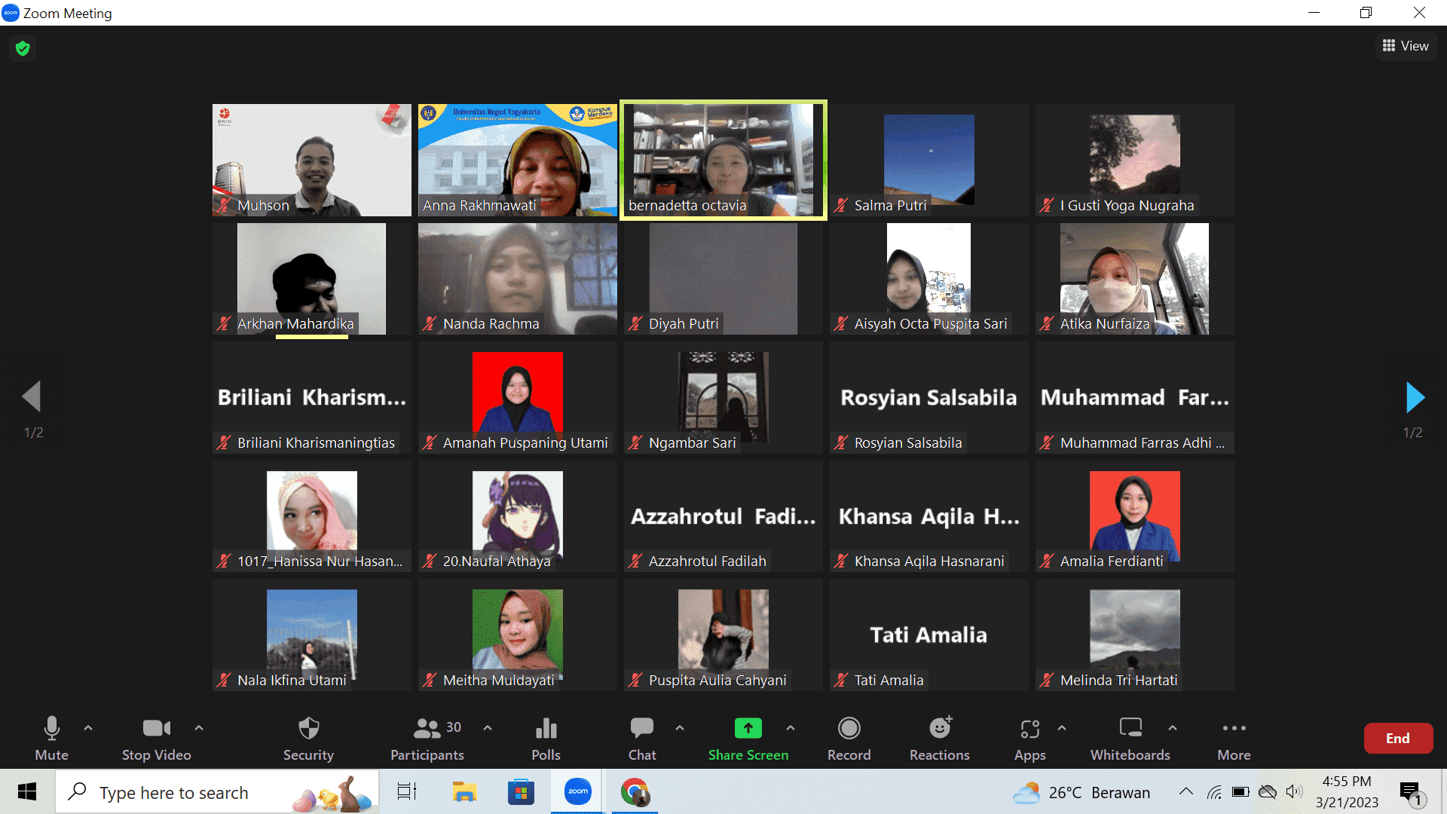Click the green Share Screen icon
Image resolution: width=1447 pixels, height=814 pixels.
748,728
